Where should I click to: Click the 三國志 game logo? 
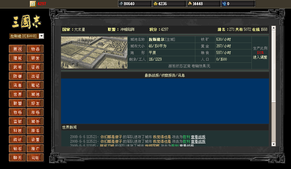point(26,22)
